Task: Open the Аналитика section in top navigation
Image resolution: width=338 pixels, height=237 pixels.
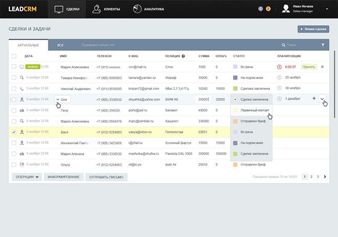Action: tap(149, 9)
